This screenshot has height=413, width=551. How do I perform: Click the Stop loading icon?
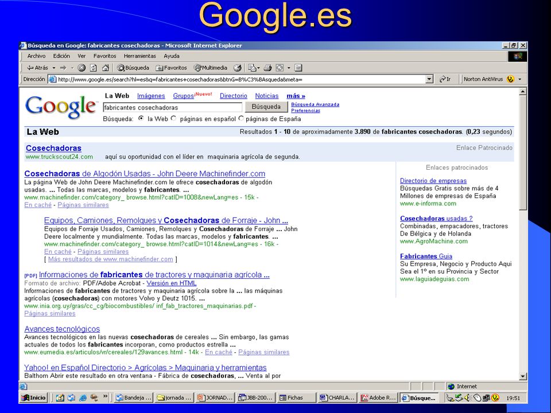(82, 68)
